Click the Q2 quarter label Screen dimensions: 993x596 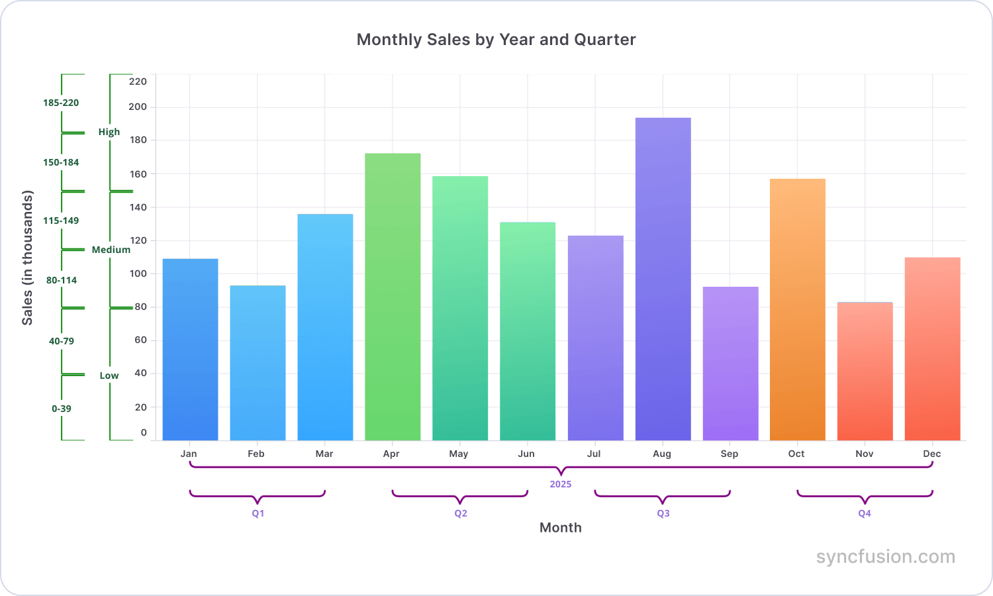tap(460, 513)
